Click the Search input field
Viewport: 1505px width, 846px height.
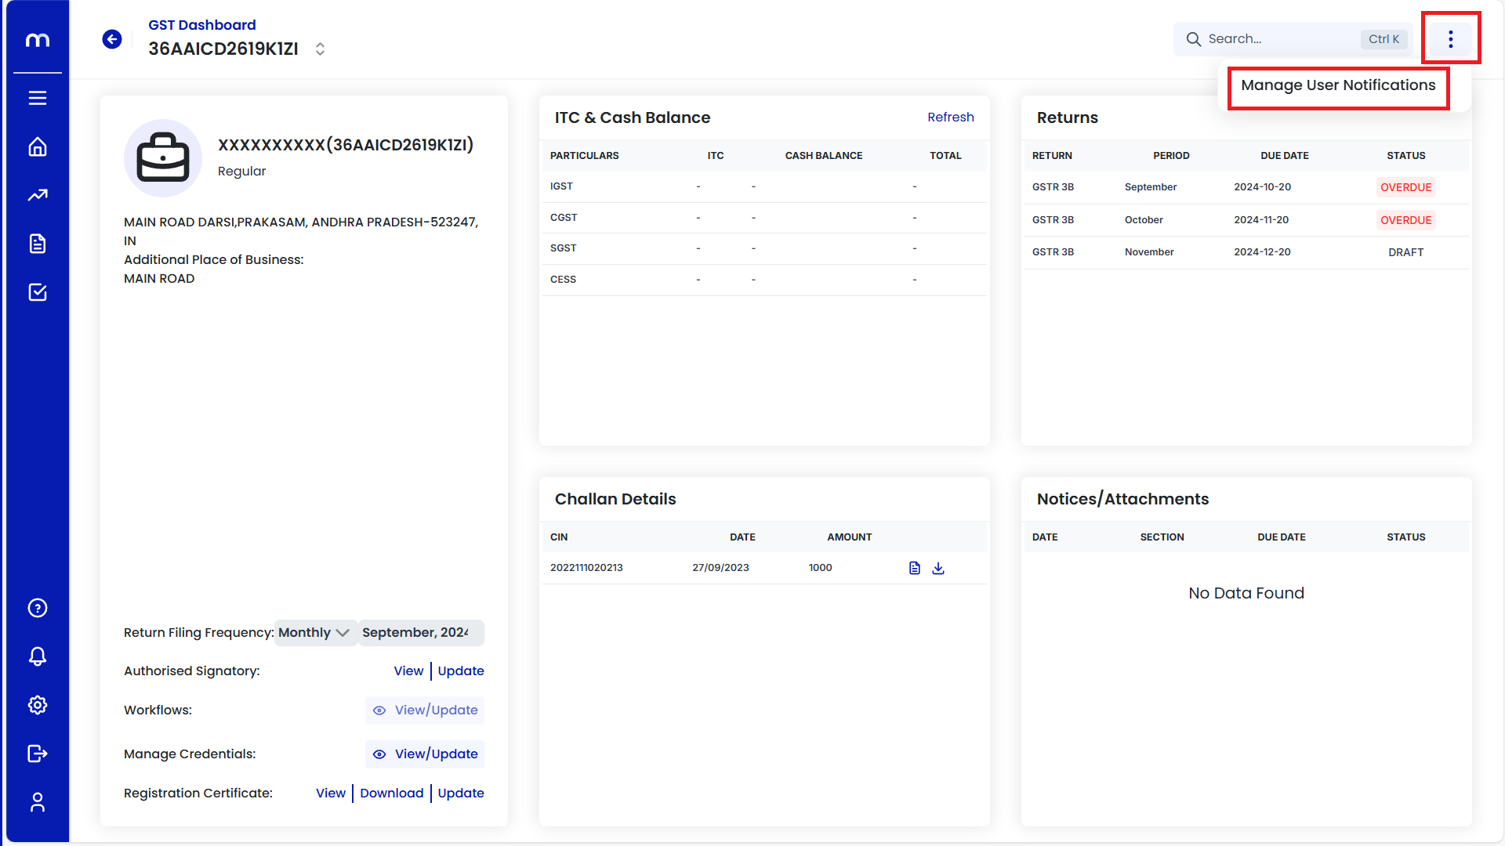click(1279, 39)
